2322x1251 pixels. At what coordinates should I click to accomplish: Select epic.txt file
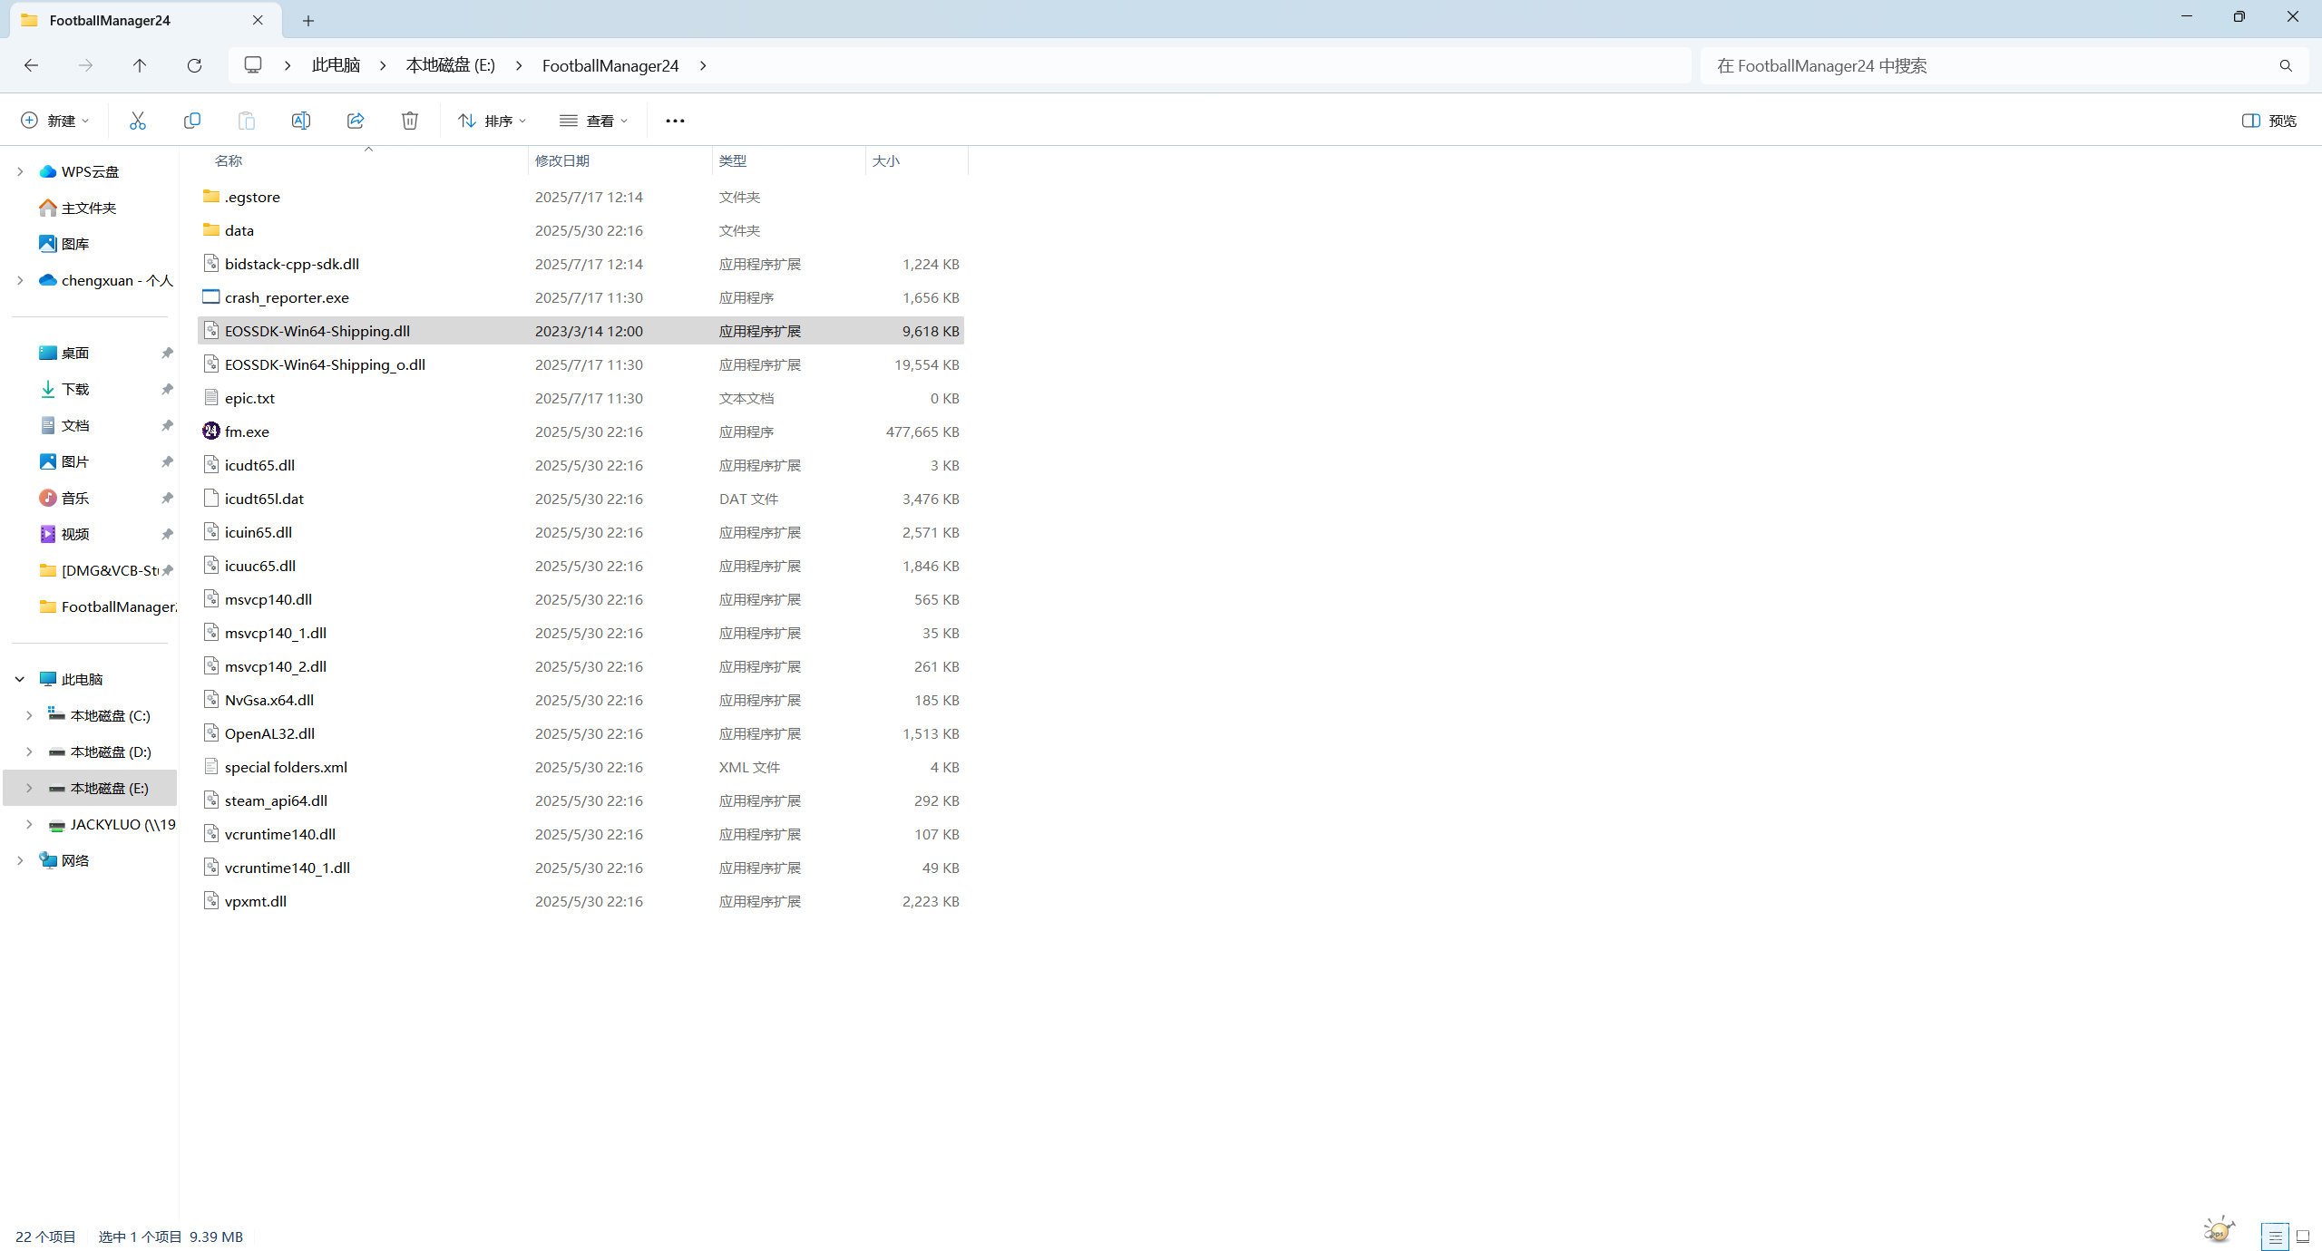(x=580, y=398)
